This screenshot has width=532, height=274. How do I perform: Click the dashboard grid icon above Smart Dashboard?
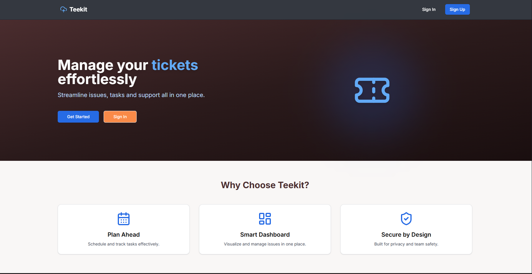(x=265, y=219)
